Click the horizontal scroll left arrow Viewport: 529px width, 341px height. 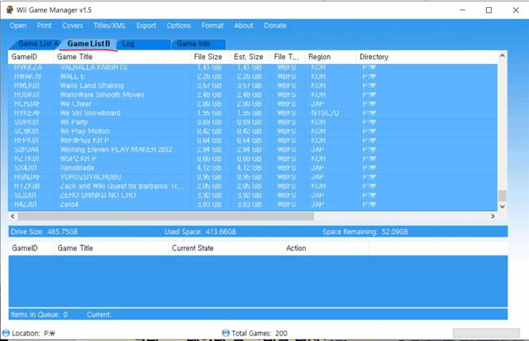pyautogui.click(x=13, y=217)
